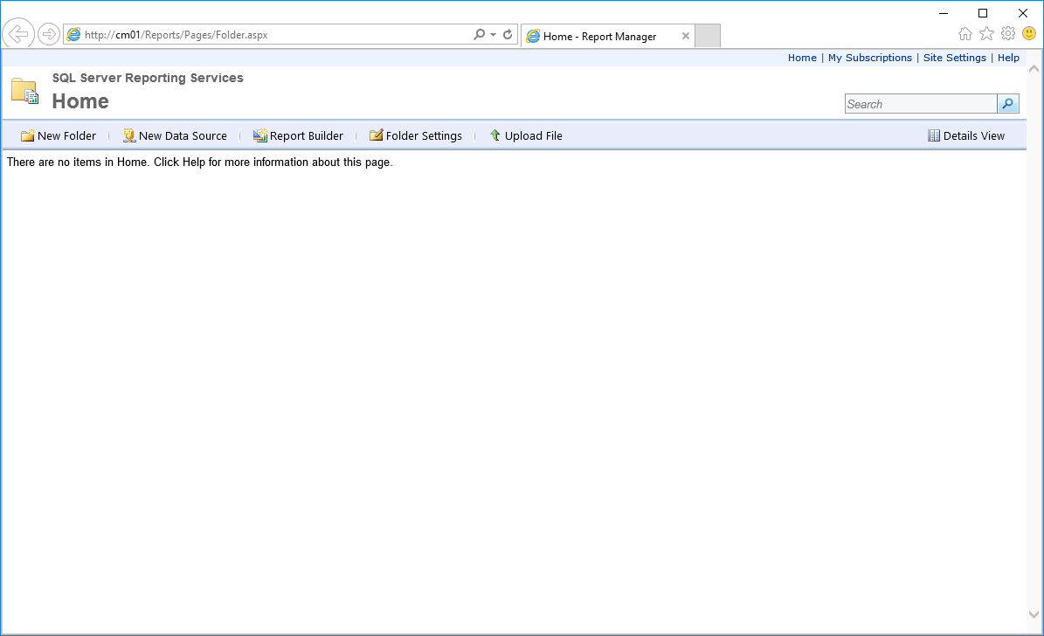Open Site Settings
The image size is (1044, 636).
[x=955, y=58]
